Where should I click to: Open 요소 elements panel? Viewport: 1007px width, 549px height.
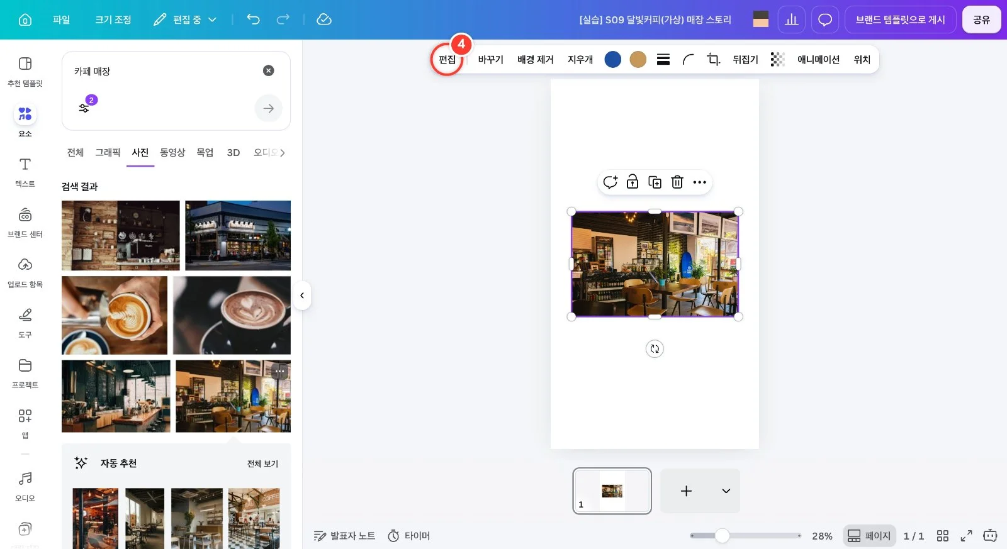click(25, 121)
